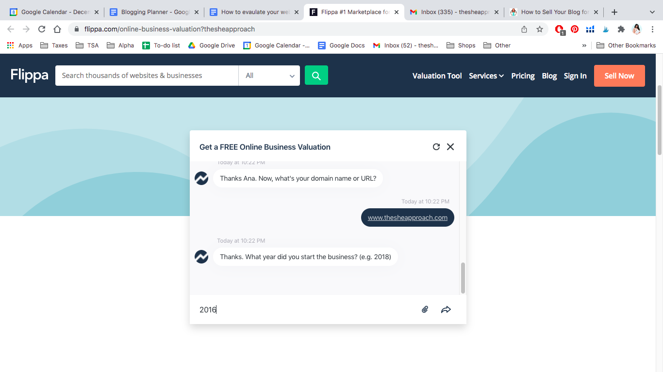Open the Extensions puzzle menu

[x=621, y=29]
